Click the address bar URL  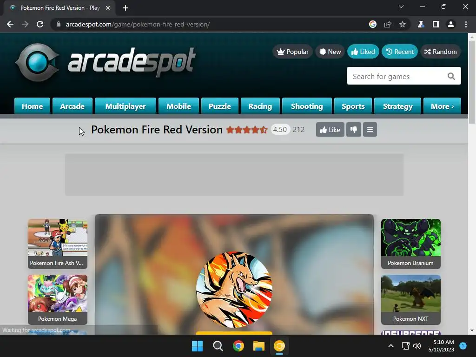click(138, 24)
